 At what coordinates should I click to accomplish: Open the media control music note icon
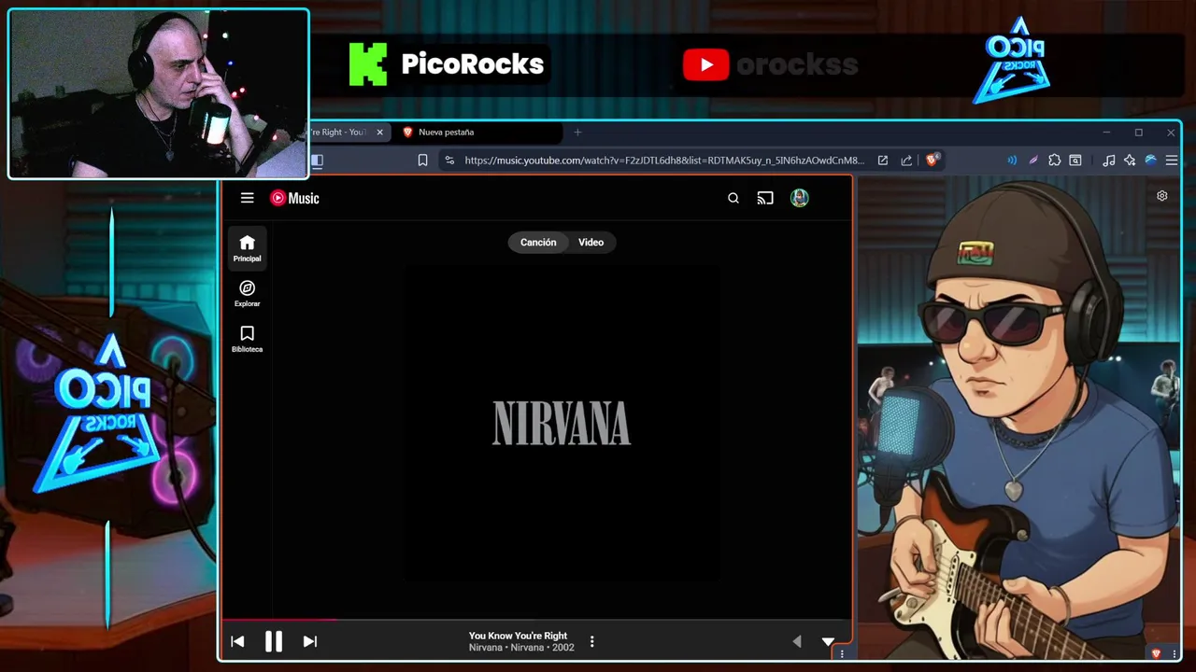pos(1108,161)
